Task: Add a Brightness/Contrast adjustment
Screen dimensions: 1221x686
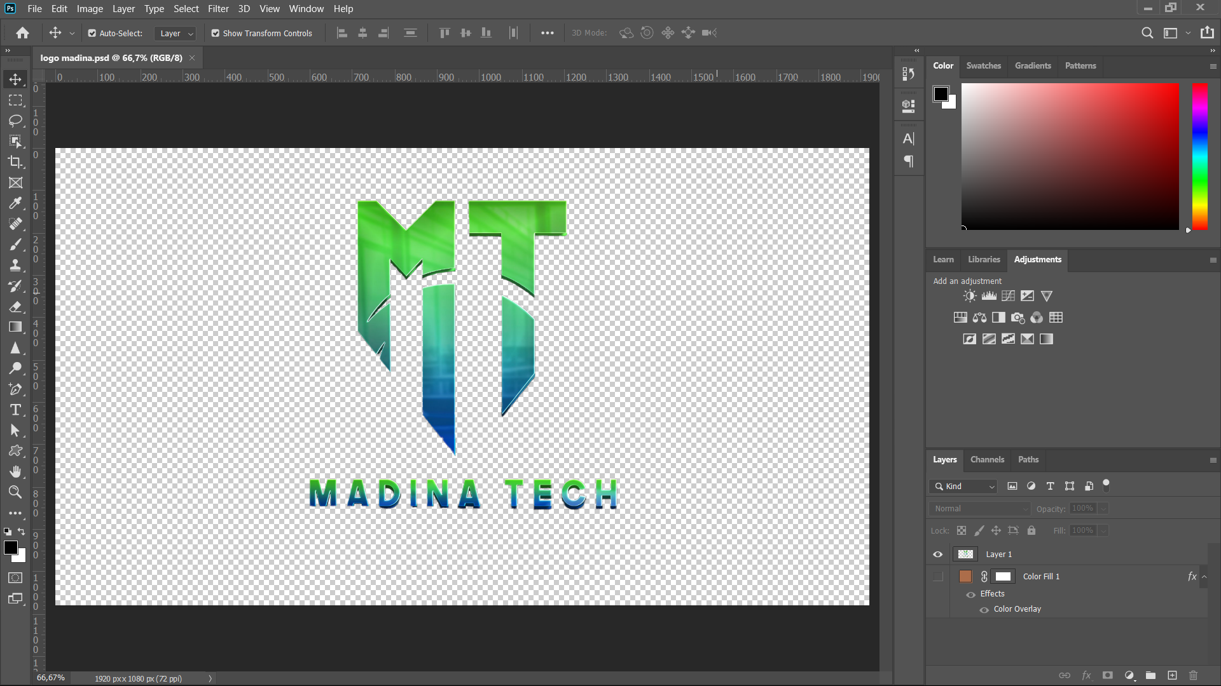Action: coord(969,296)
